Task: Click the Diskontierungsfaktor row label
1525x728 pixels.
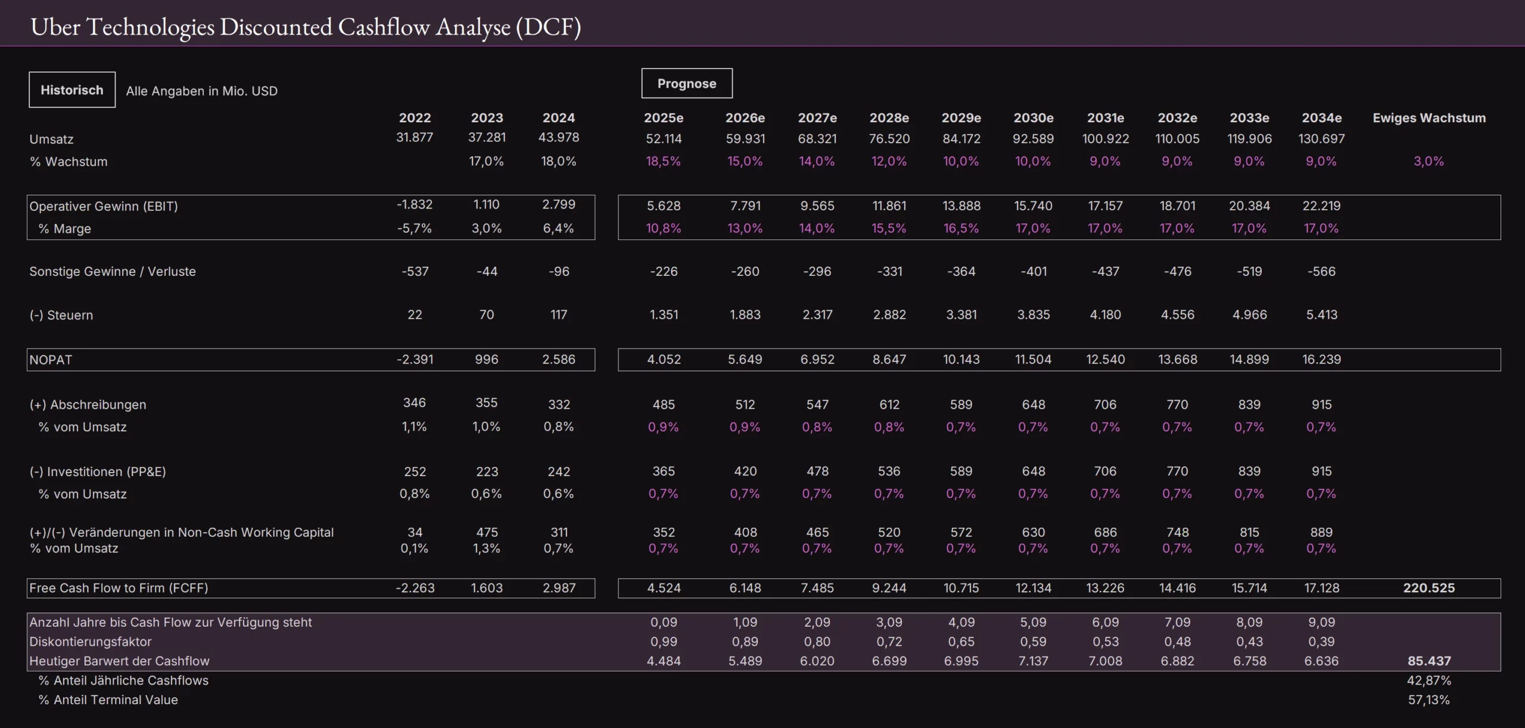Action: coord(91,642)
